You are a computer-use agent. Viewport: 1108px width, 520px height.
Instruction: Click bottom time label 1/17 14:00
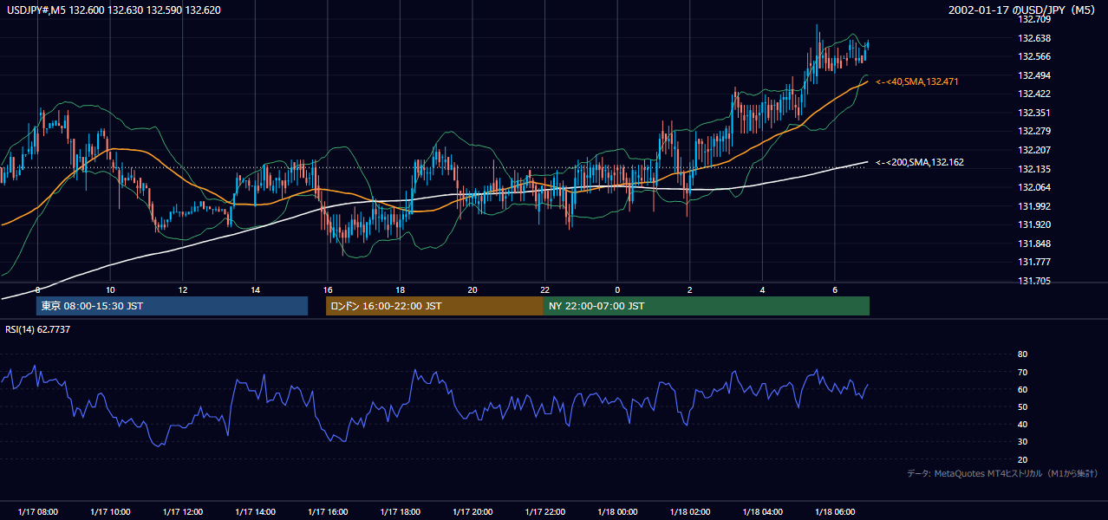pos(255,512)
